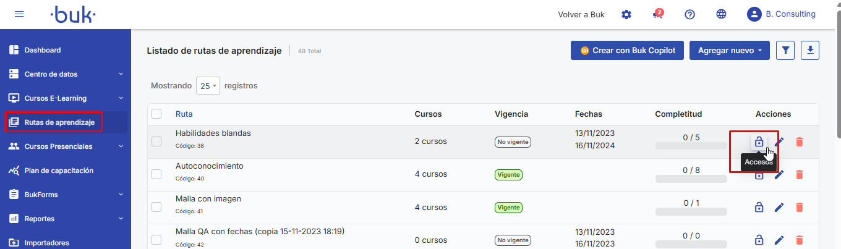Click the Volver a Buk link

coord(581,14)
